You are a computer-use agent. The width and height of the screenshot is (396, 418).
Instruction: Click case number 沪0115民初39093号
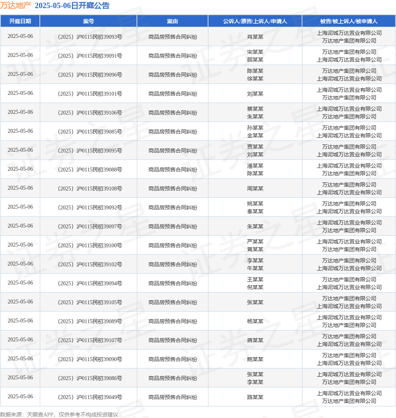(90, 37)
